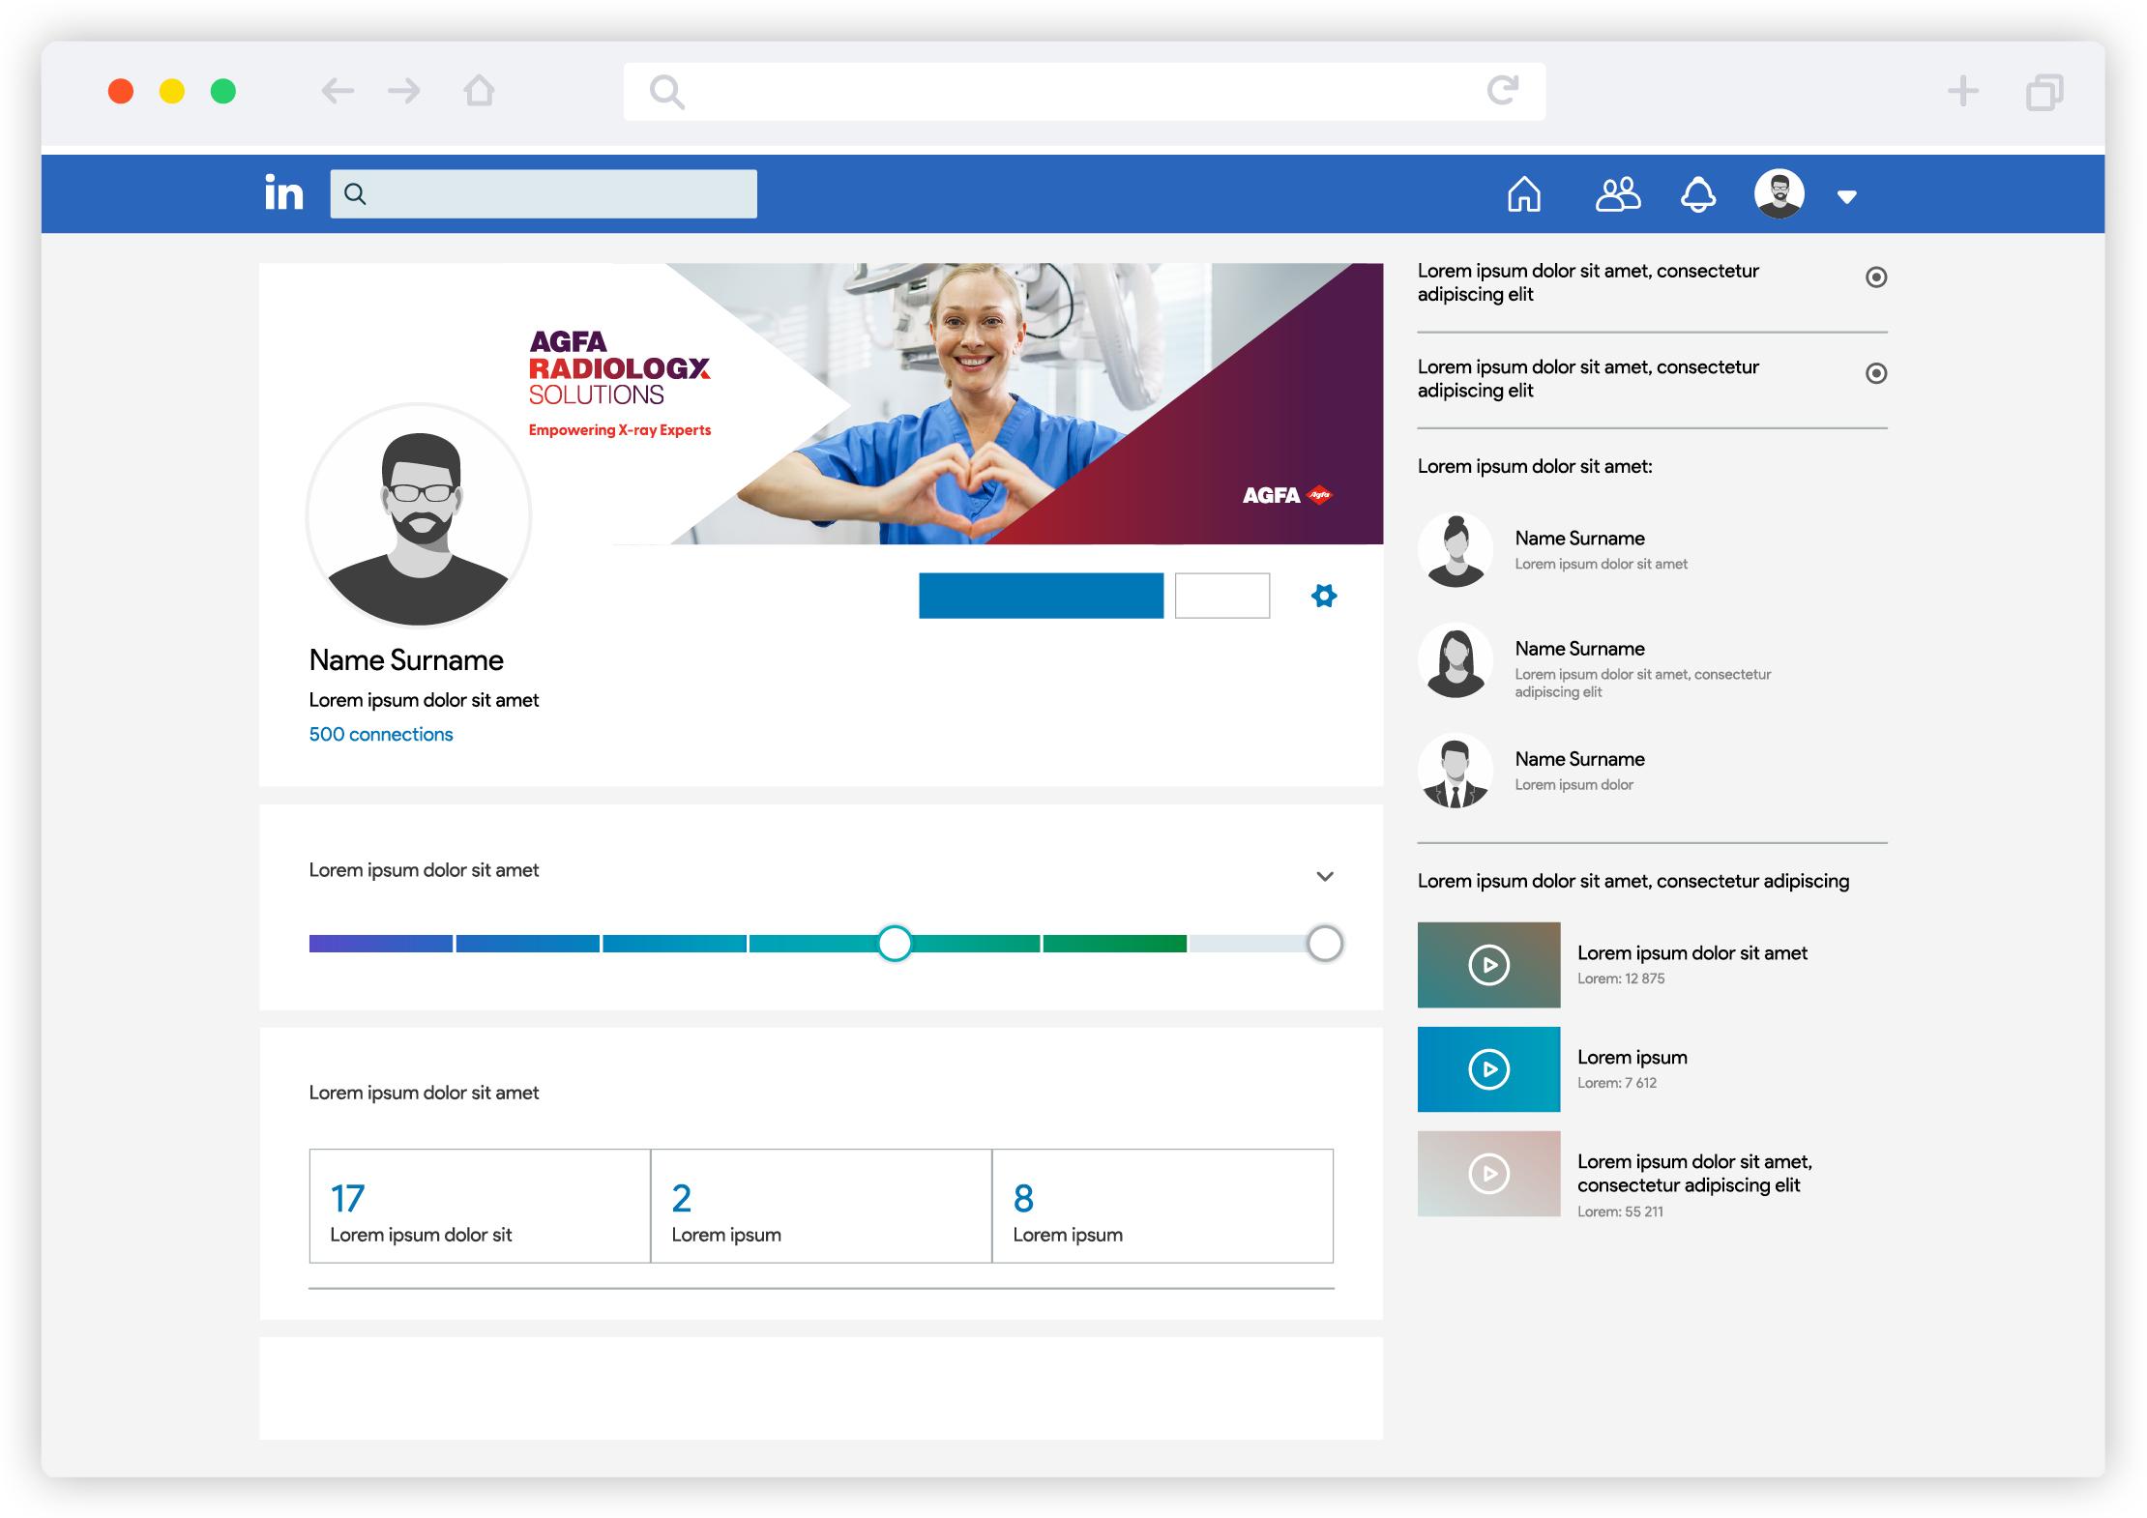This screenshot has height=1518, width=2147.
Task: Click the solid blue profile button
Action: (x=1041, y=596)
